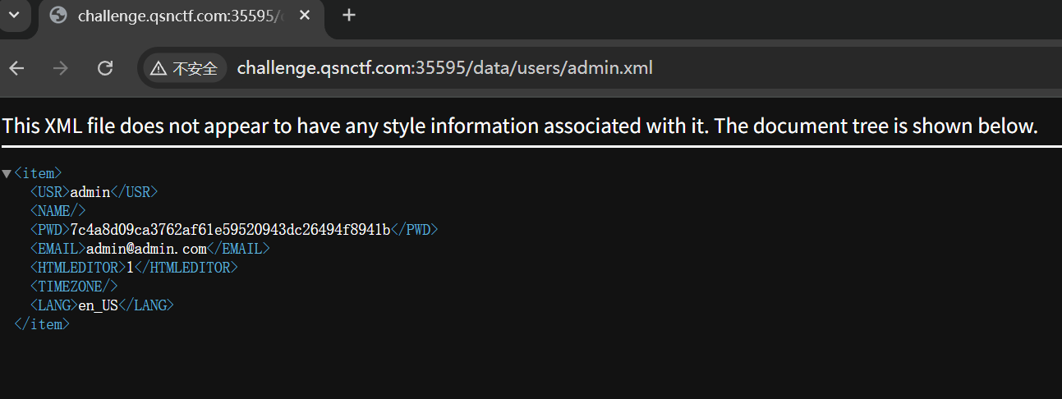The height and width of the screenshot is (399, 1062).
Task: Go back with the back arrow
Action: [17, 68]
